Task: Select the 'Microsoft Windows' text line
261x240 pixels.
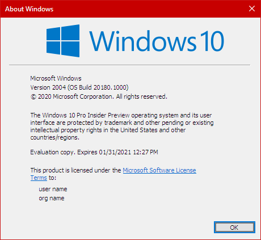Action: [56, 78]
